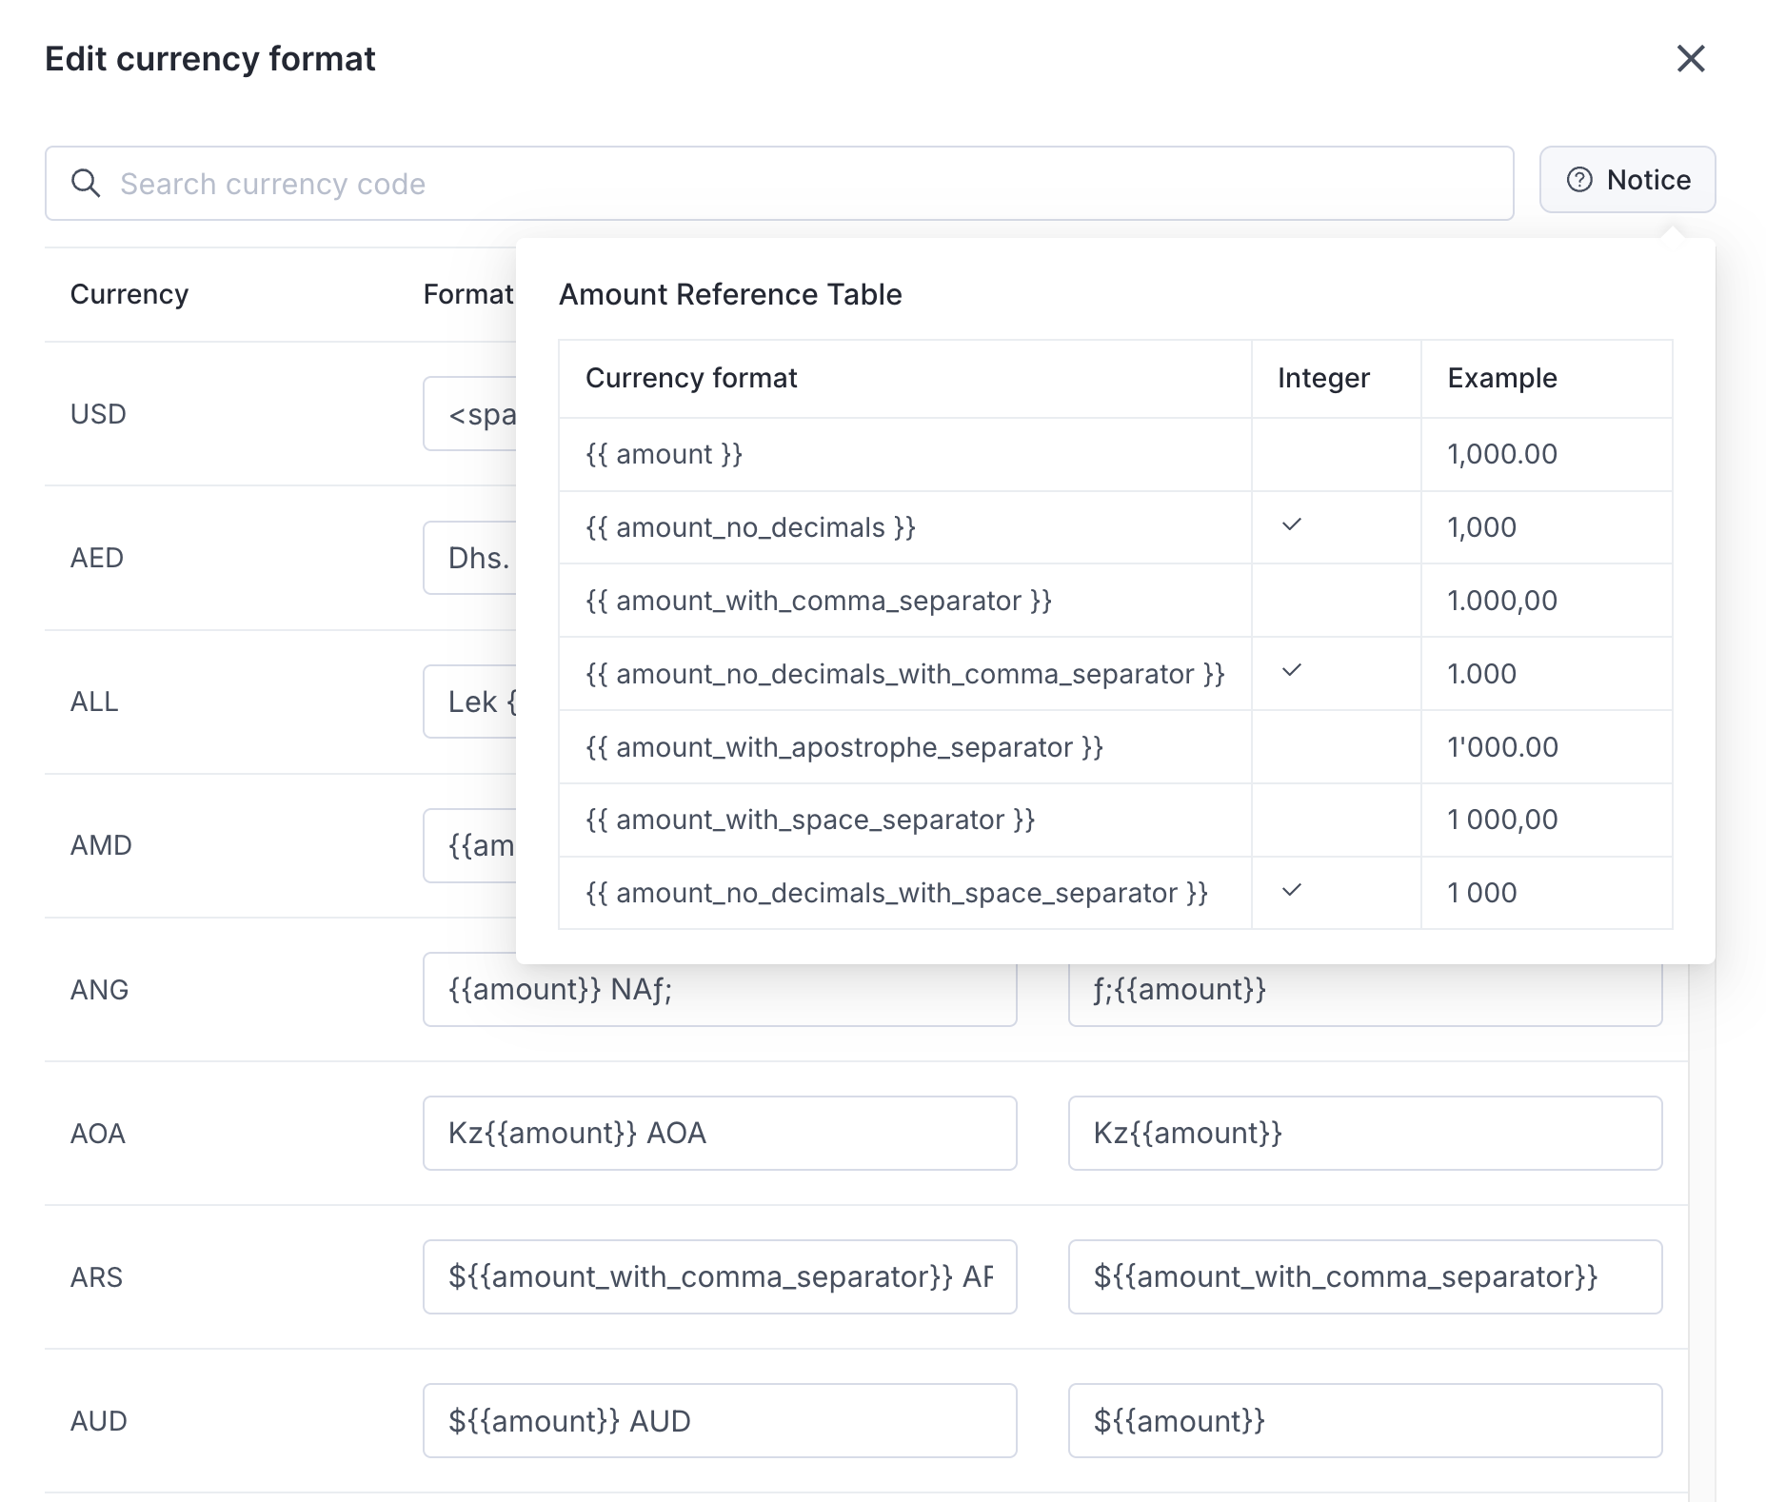Edit the 'Kz{{amount}}' short format field
This screenshot has height=1502, width=1766.
click(x=1364, y=1134)
